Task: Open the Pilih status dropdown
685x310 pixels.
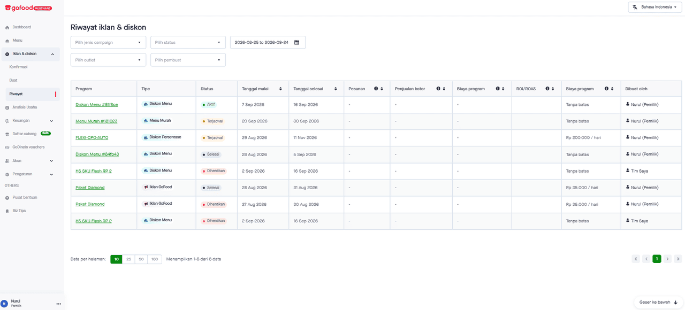Action: click(188, 42)
